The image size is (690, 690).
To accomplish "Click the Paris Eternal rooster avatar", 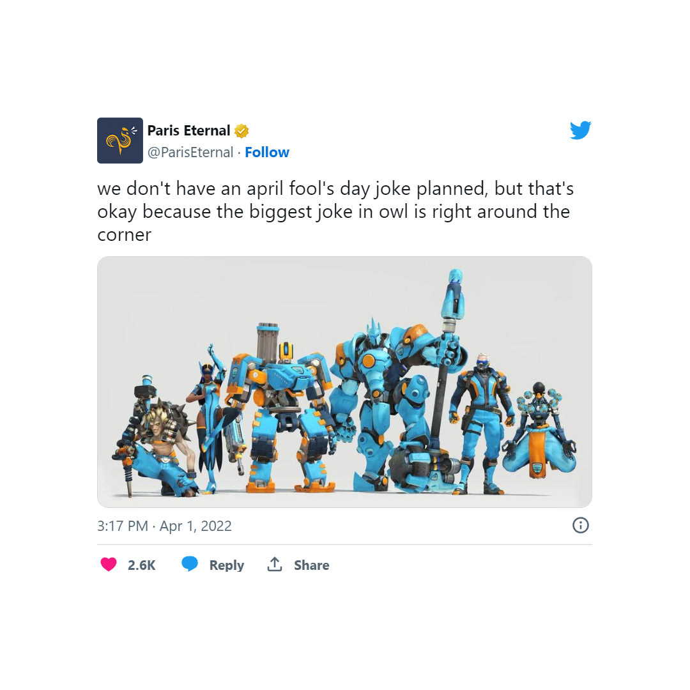I will tap(119, 141).
